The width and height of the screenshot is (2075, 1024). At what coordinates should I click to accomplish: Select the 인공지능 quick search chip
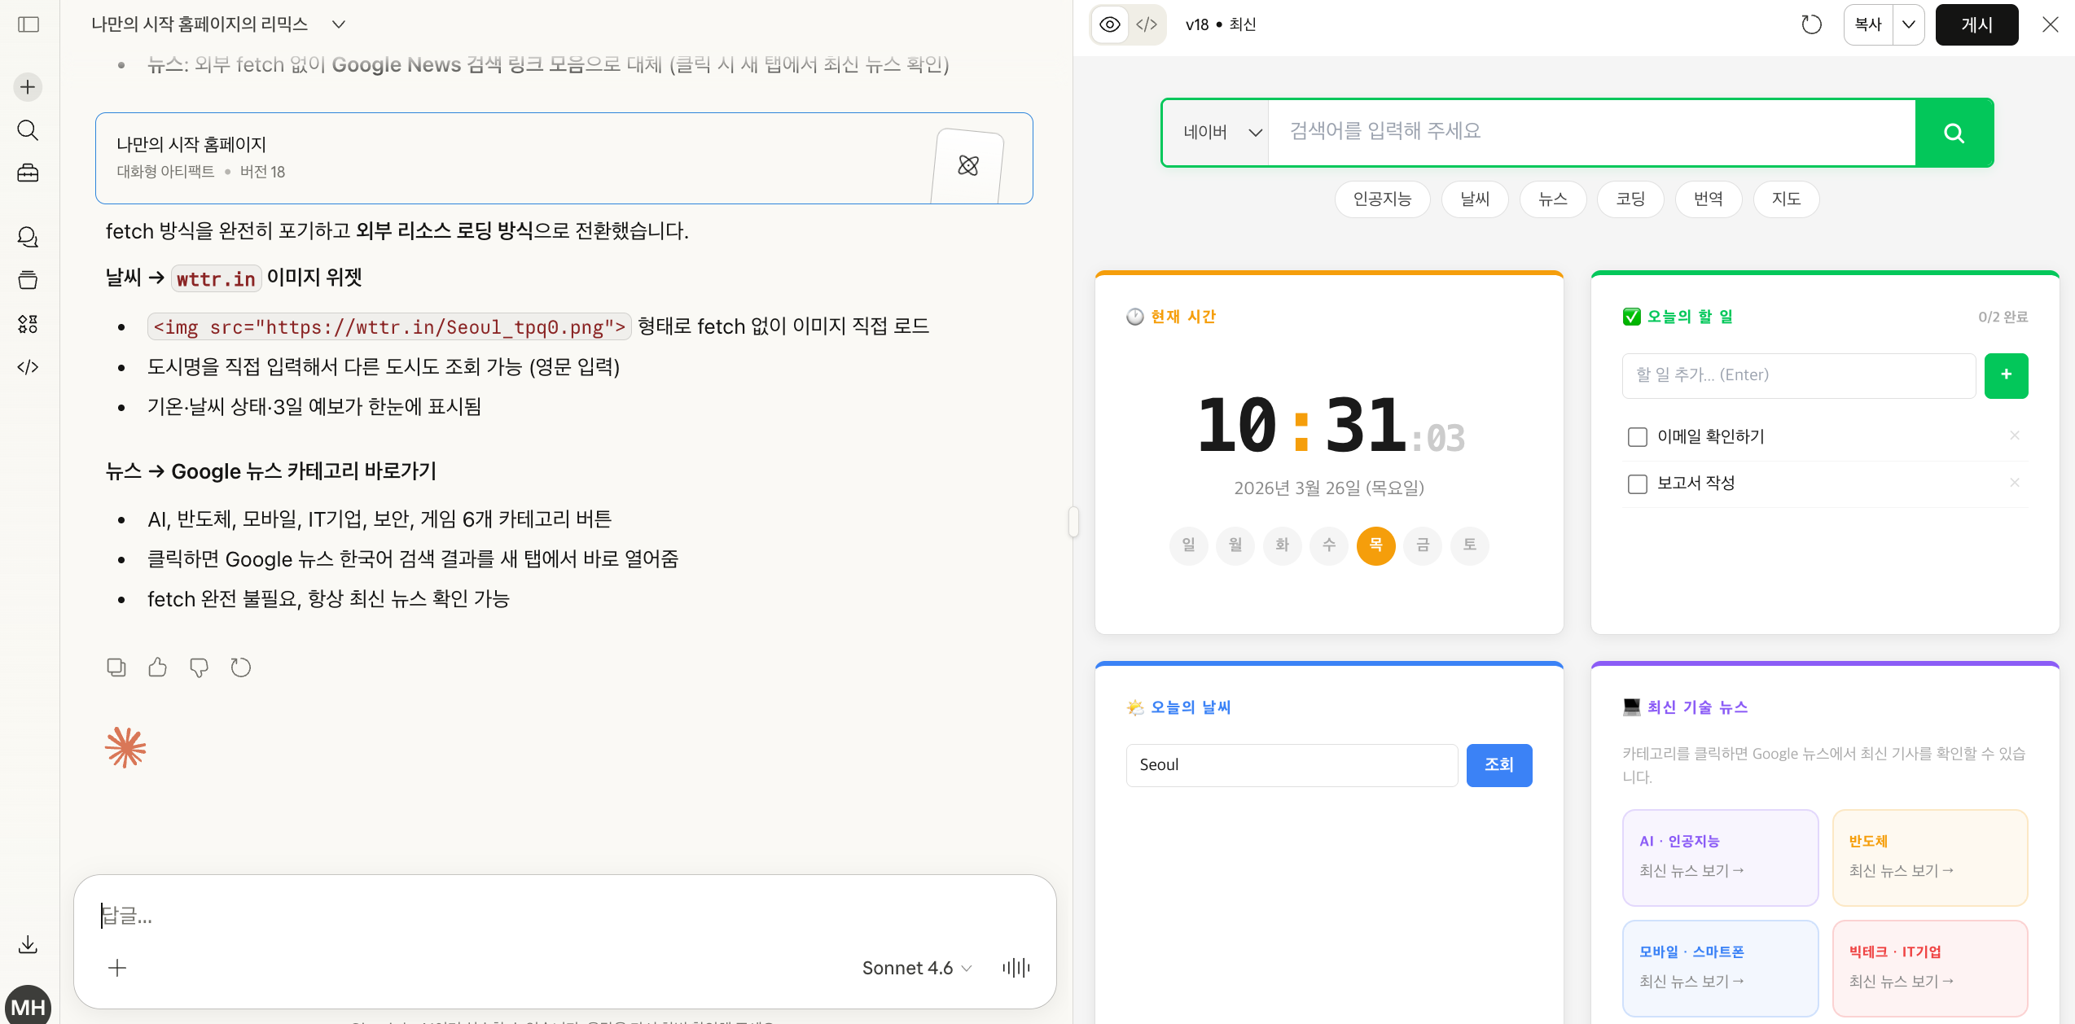click(x=1382, y=199)
